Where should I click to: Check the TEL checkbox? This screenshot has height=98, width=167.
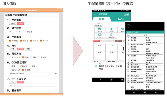pos(31,58)
